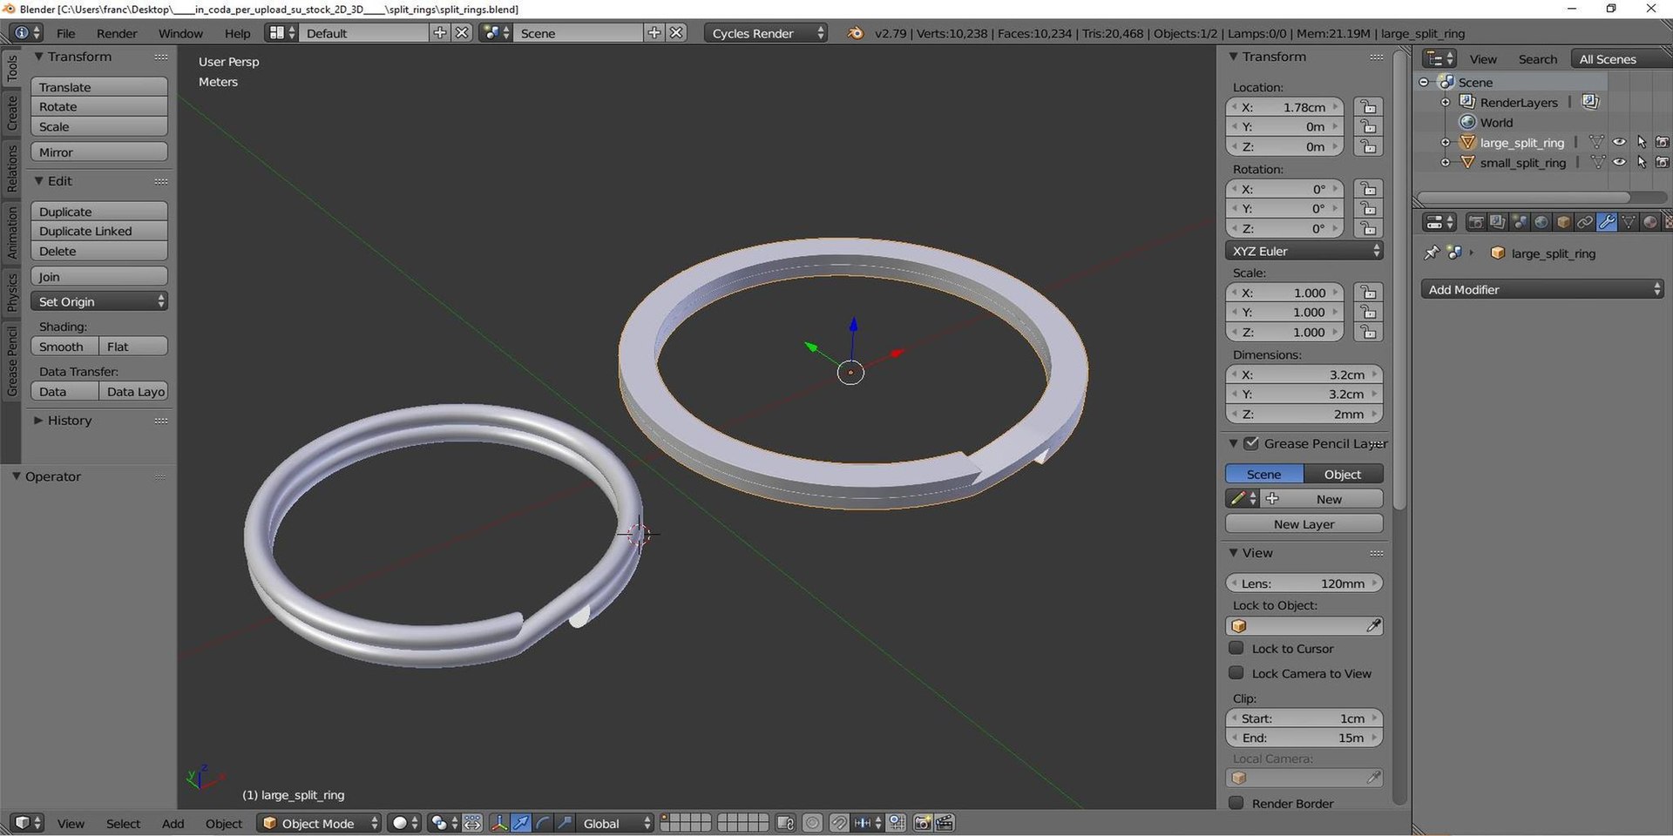Click the grease pencil add plus icon
Viewport: 1673px width, 836px height.
(1272, 498)
